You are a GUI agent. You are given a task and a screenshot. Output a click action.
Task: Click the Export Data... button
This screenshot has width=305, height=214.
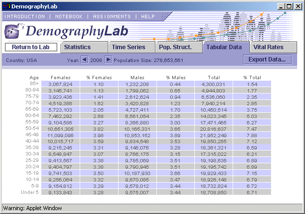tap(268, 60)
